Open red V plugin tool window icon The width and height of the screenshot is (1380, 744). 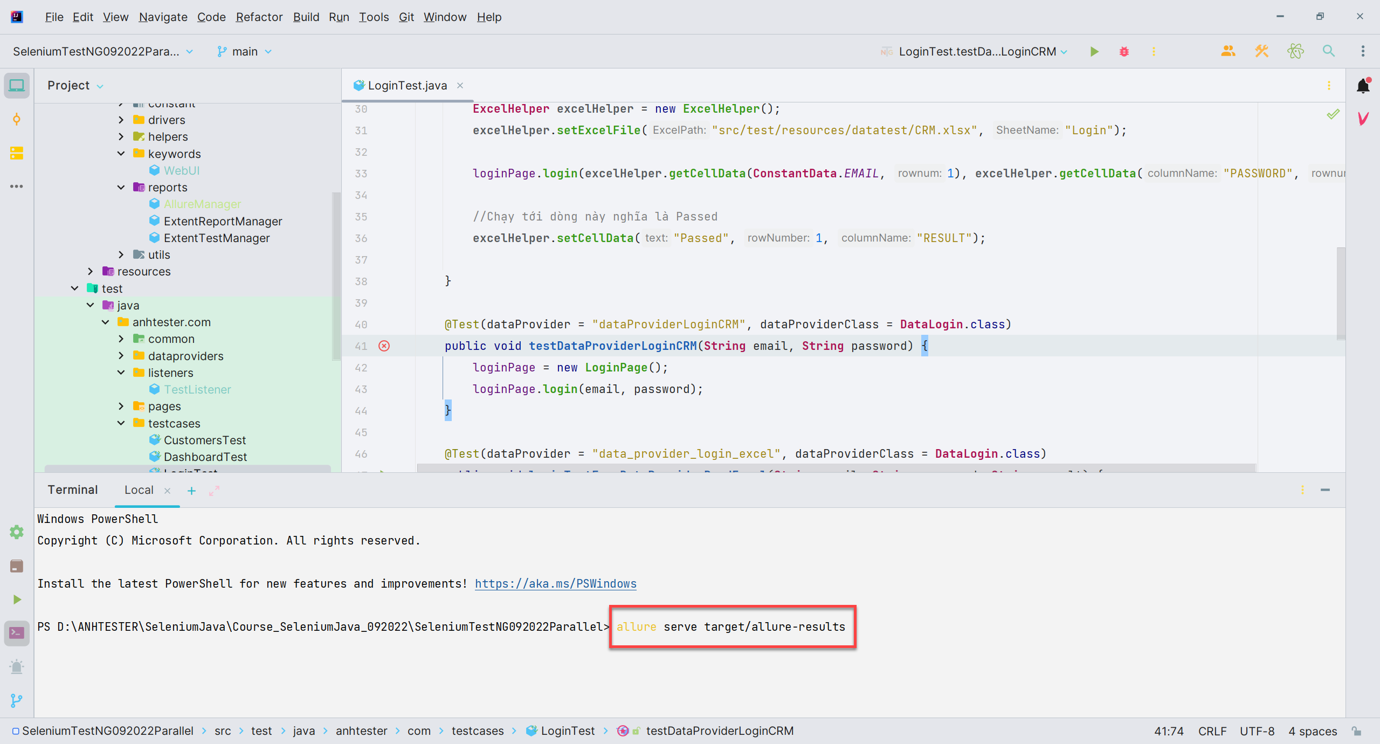[1363, 119]
